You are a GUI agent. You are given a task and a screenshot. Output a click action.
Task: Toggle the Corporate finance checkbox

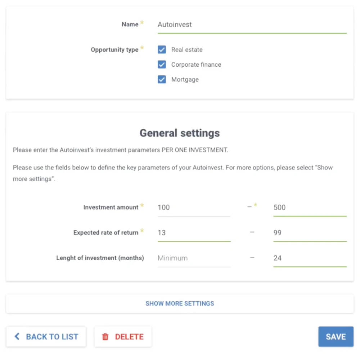(x=162, y=65)
